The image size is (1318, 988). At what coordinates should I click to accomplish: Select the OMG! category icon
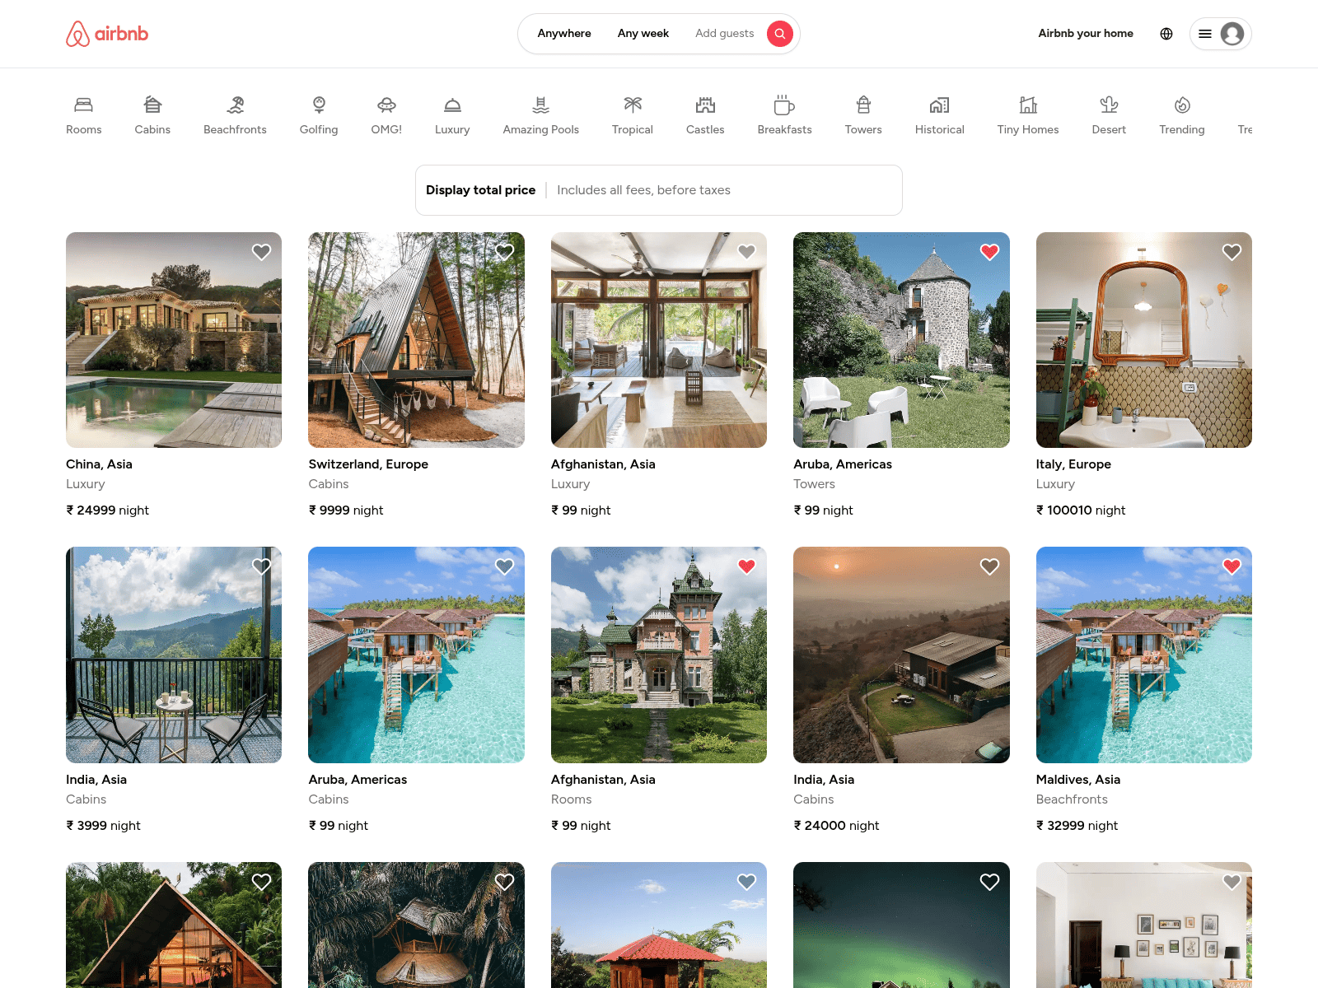[386, 105]
